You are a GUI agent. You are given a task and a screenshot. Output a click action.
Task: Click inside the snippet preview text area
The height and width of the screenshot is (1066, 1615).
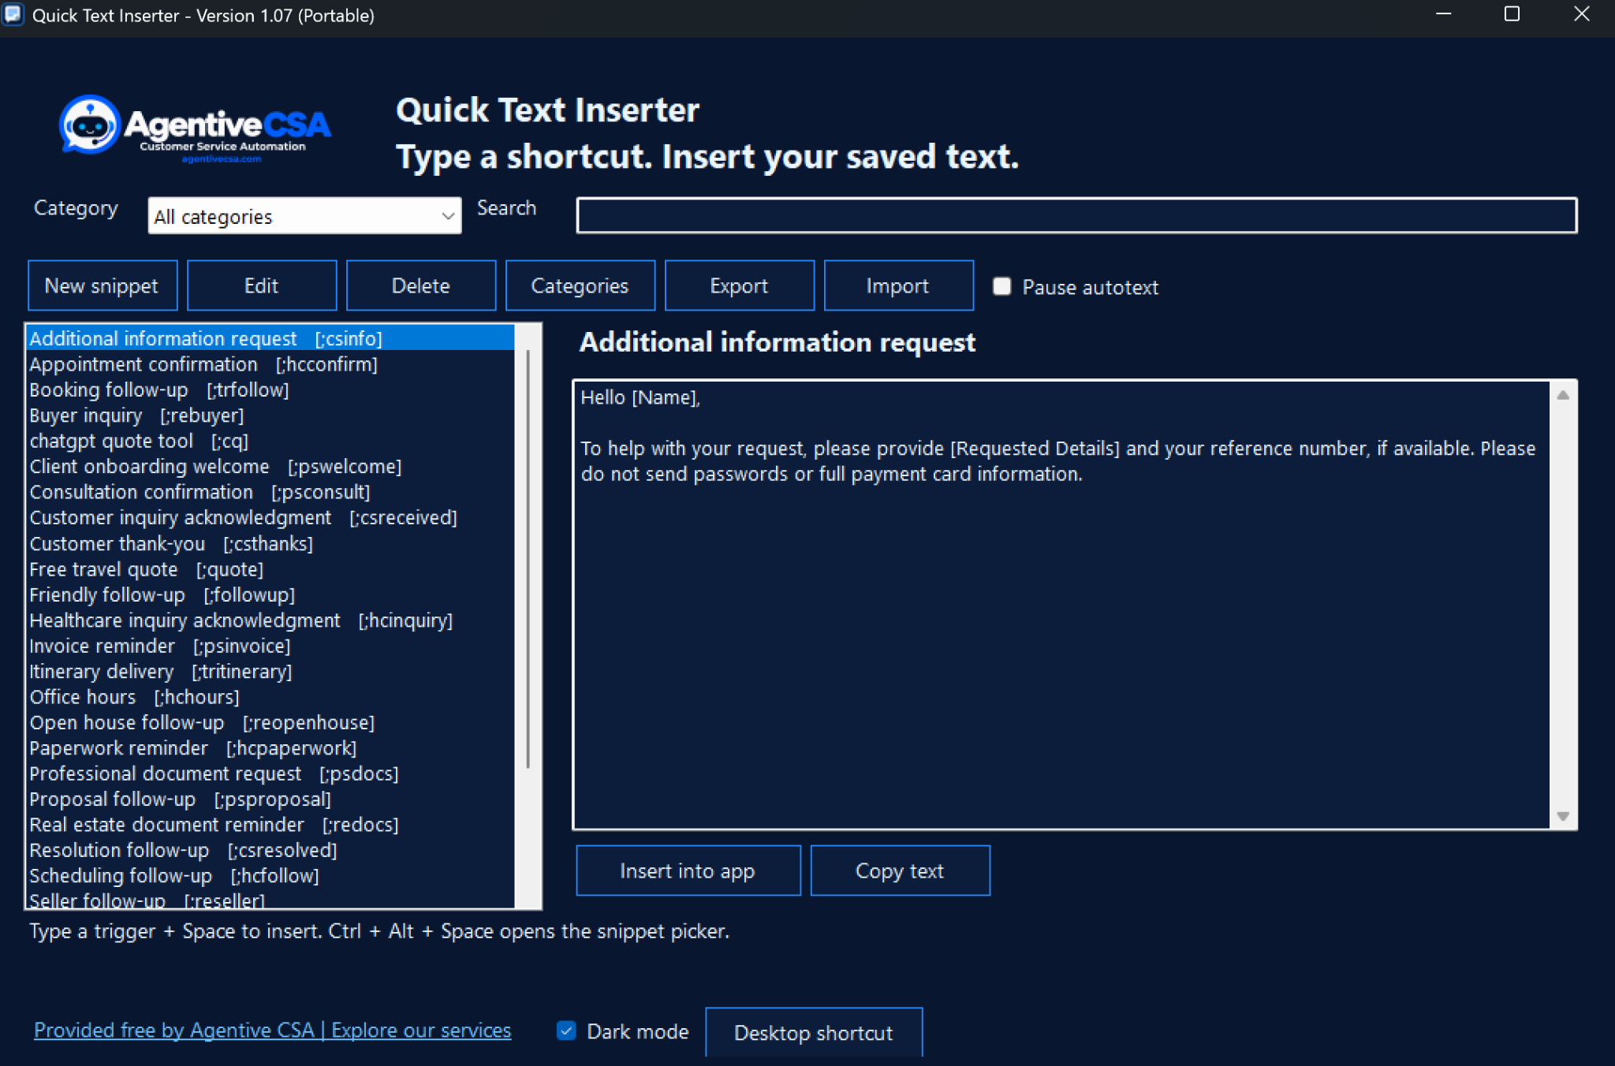click(1061, 605)
